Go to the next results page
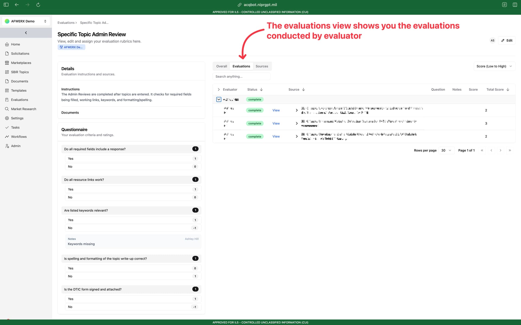The image size is (521, 325). (x=500, y=150)
